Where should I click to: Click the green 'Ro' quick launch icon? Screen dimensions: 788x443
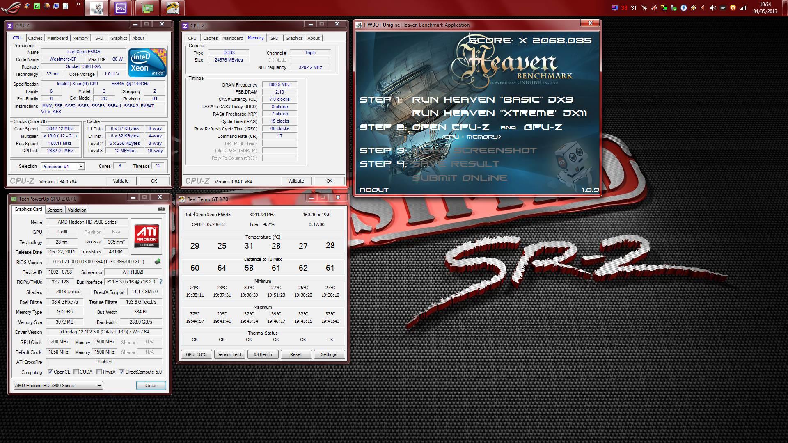(37, 6)
